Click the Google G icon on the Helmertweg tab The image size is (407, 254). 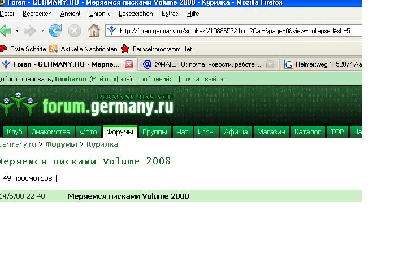tap(288, 64)
